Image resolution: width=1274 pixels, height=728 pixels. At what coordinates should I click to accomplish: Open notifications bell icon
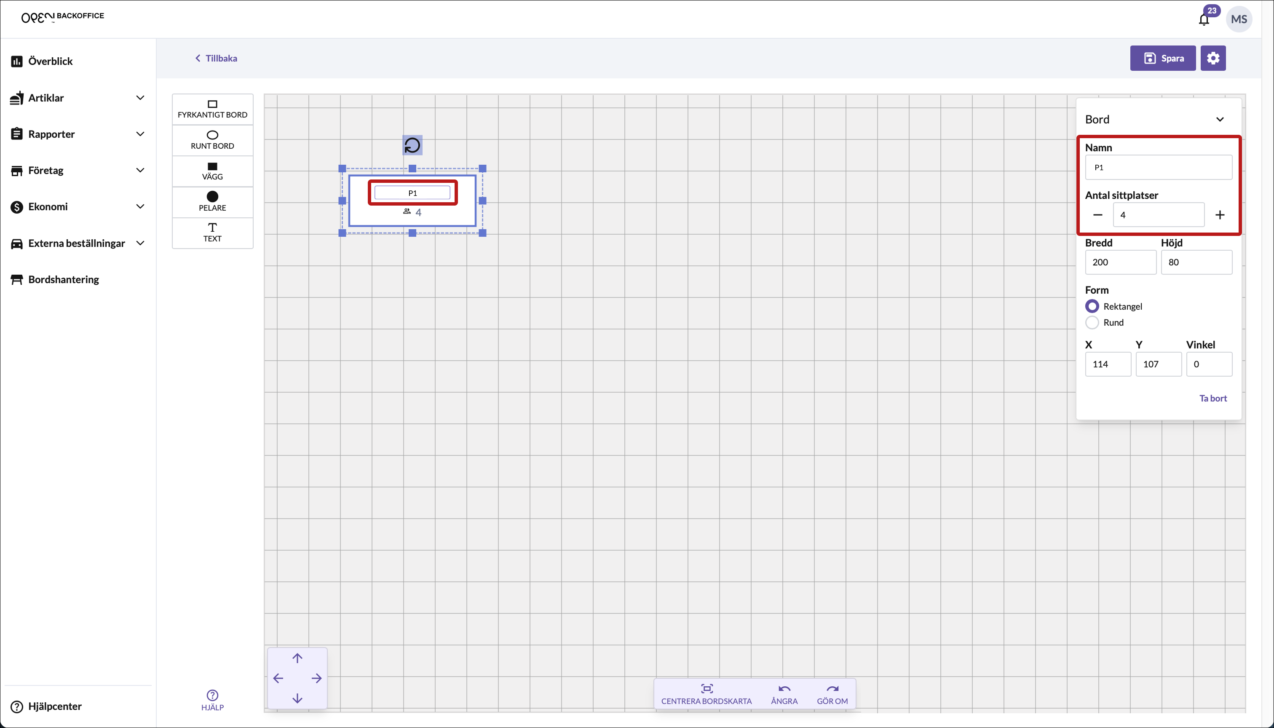[x=1204, y=19]
